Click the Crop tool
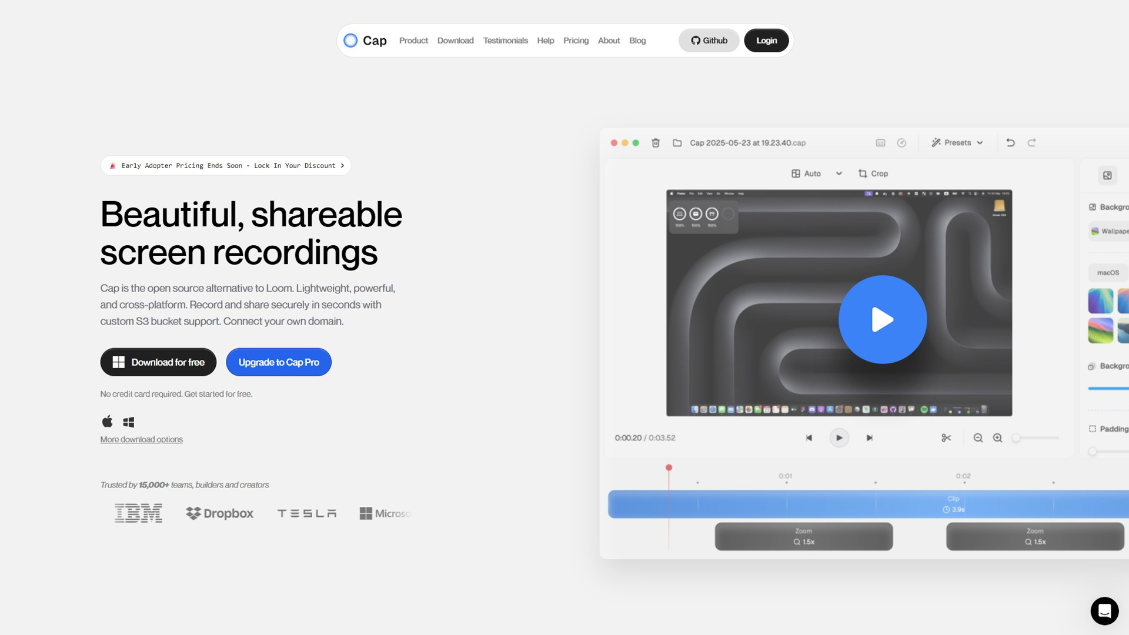This screenshot has height=635, width=1129. tap(873, 173)
